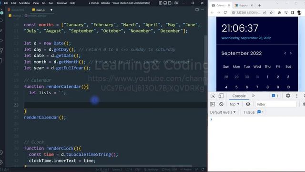
Task: Open the Edit menu in VS Code
Action: click(x=13, y=3)
